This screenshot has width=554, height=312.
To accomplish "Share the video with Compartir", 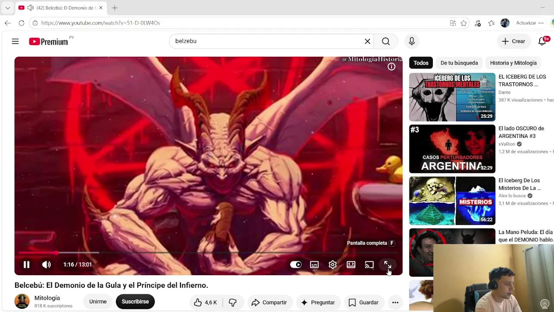I will 269,302.
